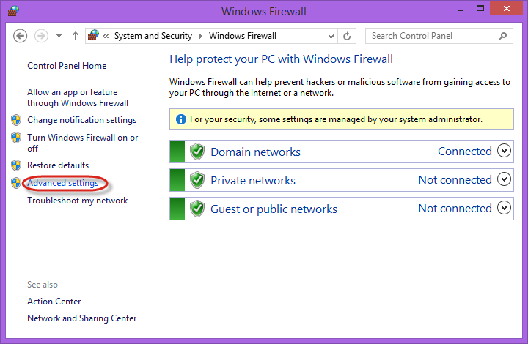Image resolution: width=528 pixels, height=344 pixels.
Task: Open Change notification settings link
Action: point(81,120)
